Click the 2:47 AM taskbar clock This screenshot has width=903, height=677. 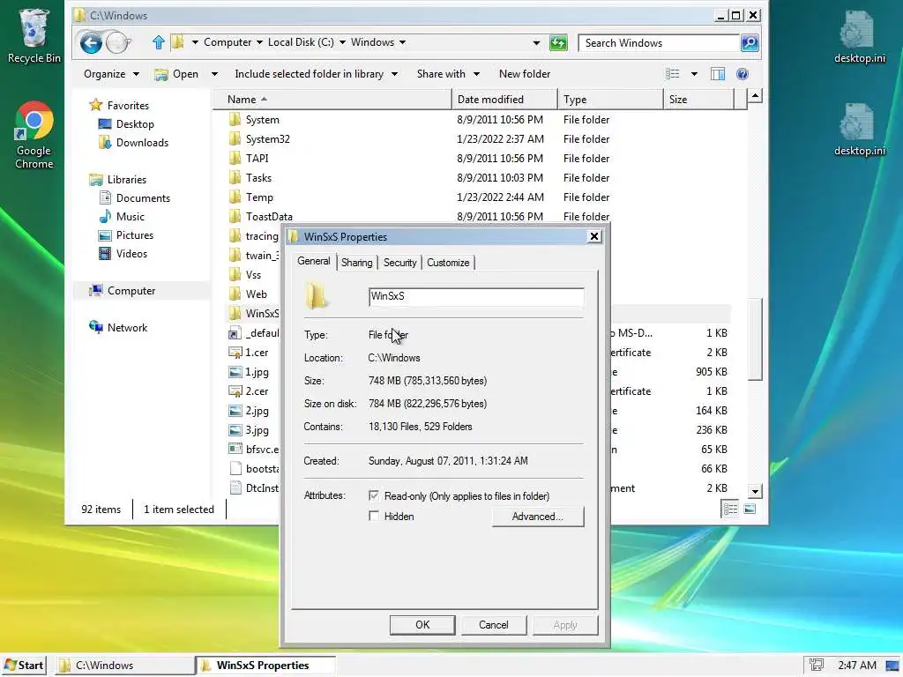pos(857,665)
